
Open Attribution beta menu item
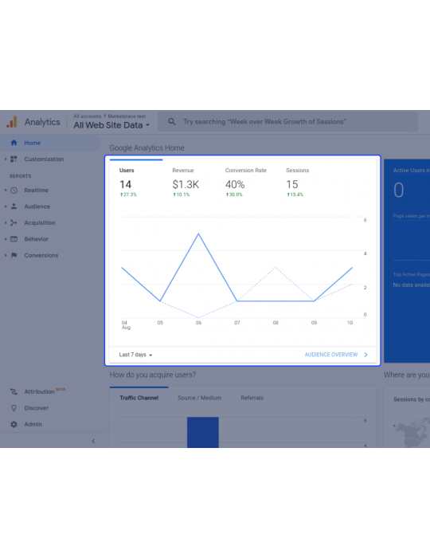point(52,391)
